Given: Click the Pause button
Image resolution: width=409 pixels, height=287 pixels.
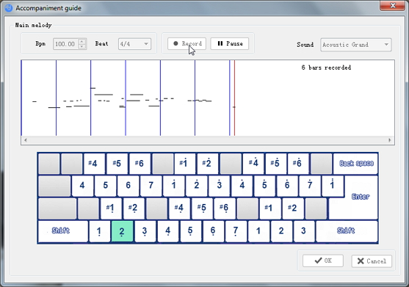Looking at the screenshot, I should click(x=230, y=43).
